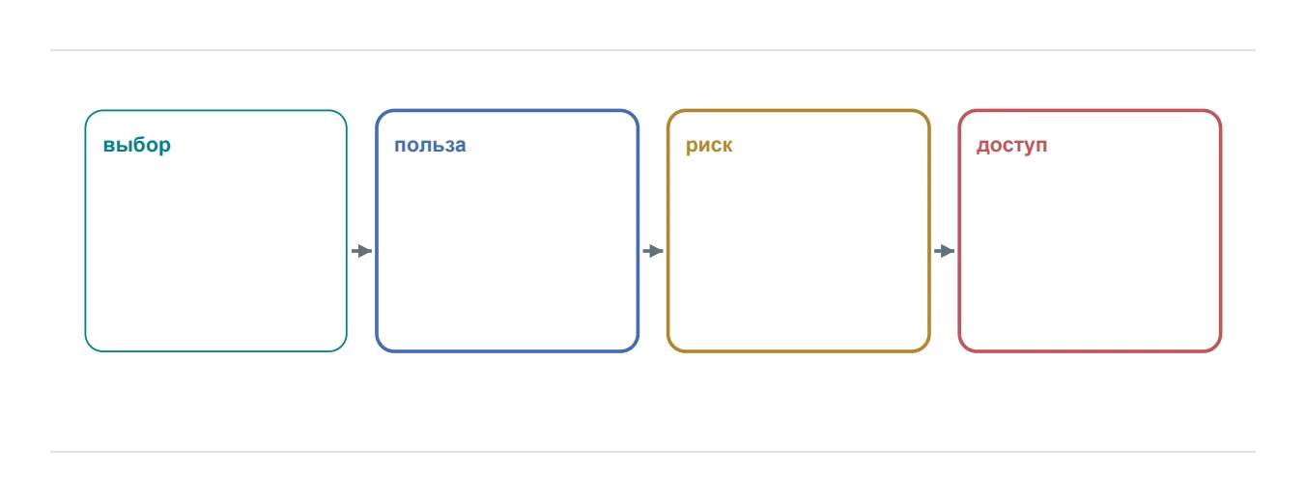
Task: Pick the arrow pointing into the доступ card
Action: (944, 251)
